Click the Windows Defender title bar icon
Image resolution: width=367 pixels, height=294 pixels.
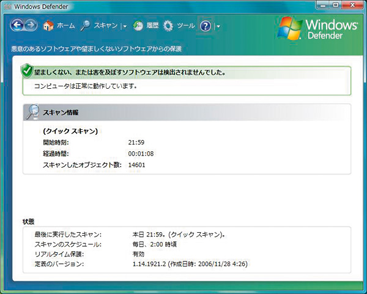coord(8,6)
